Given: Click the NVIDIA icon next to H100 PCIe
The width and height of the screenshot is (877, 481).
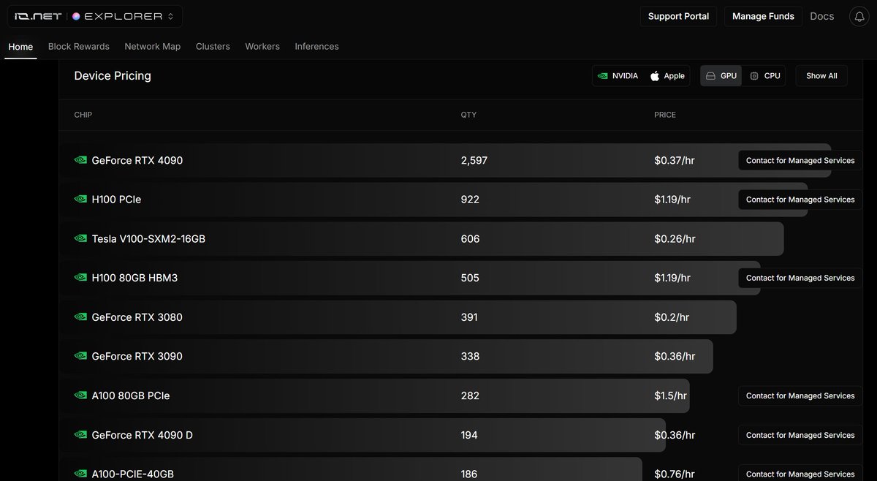Looking at the screenshot, I should (80, 200).
